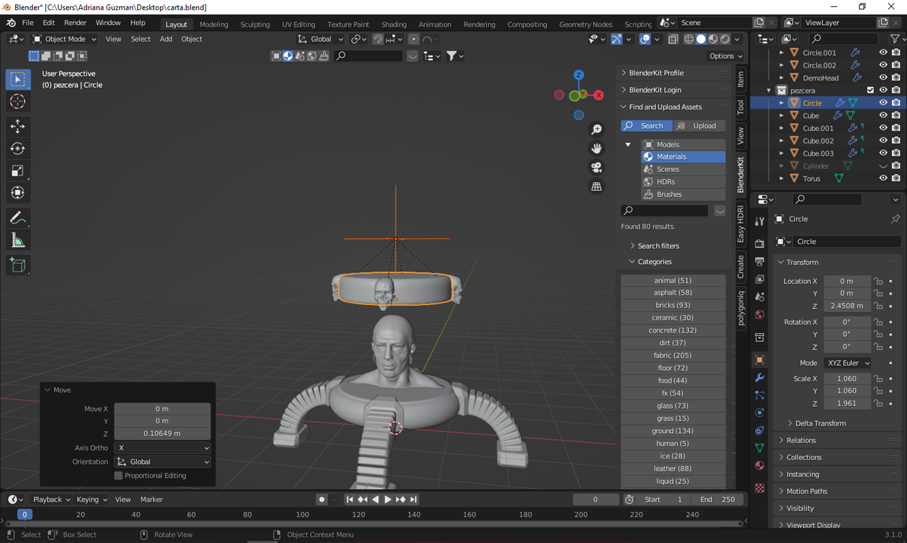Screen dimensions: 907x543
Task: Choose the glass (73) category
Action: click(673, 406)
